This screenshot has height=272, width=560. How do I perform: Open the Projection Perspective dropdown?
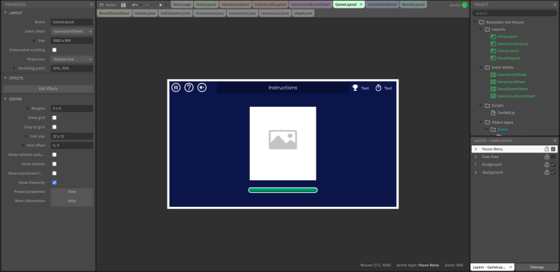click(72, 59)
